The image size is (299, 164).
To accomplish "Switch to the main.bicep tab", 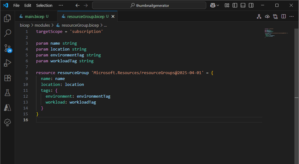I will pyautogui.click(x=34, y=16).
